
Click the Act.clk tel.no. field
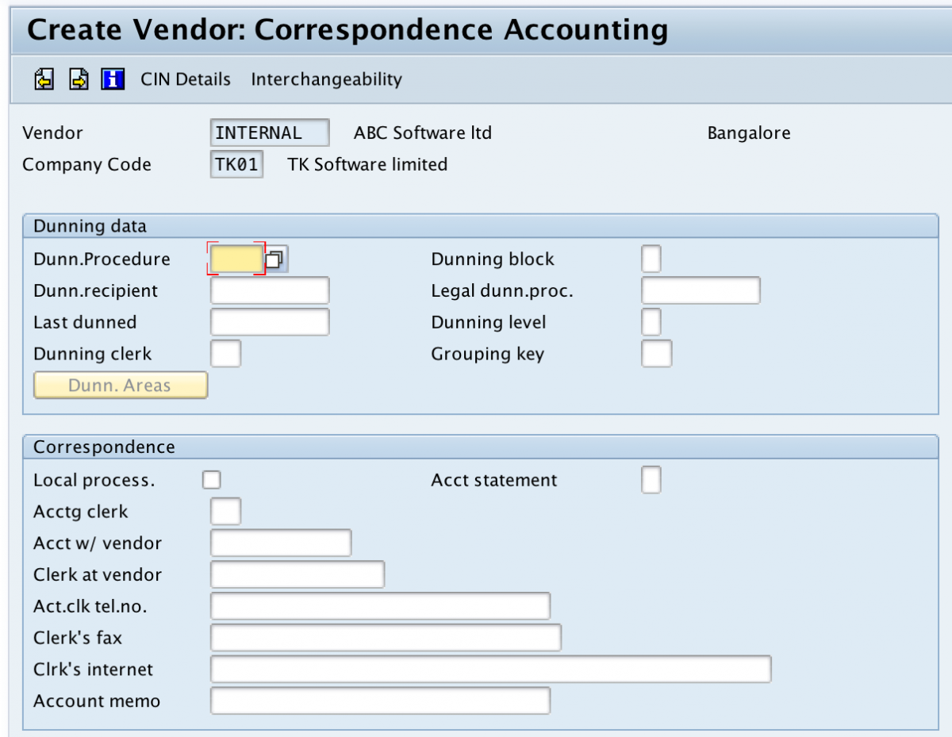click(380, 606)
